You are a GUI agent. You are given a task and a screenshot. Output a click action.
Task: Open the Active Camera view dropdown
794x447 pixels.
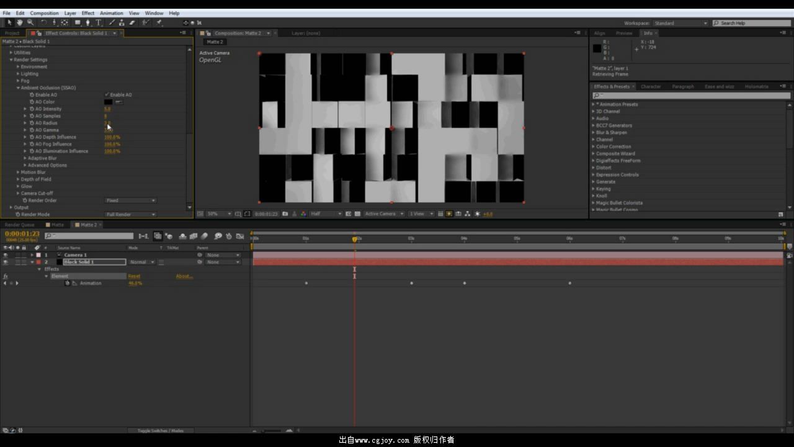[x=384, y=214]
